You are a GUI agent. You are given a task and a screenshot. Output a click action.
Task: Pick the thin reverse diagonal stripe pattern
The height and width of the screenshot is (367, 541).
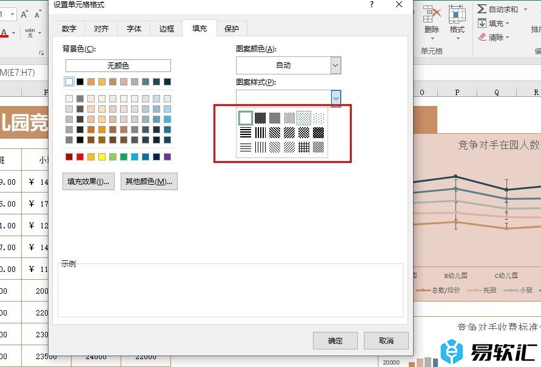pos(275,147)
